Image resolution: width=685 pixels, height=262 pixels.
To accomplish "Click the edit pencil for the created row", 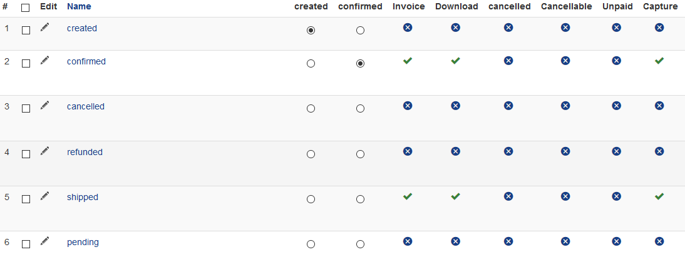I will [44, 28].
